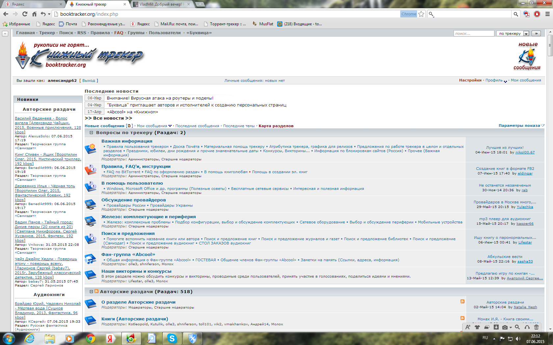
Task: Collapse the Вопросы по трекеру section
Action: (92, 133)
